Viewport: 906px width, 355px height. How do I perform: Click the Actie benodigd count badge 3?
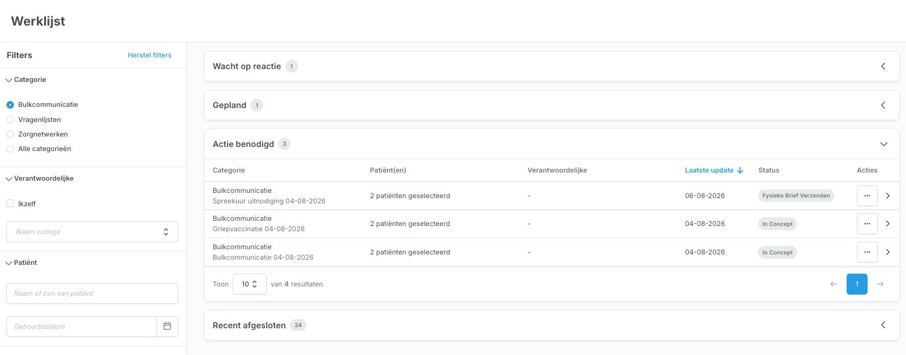coord(284,144)
